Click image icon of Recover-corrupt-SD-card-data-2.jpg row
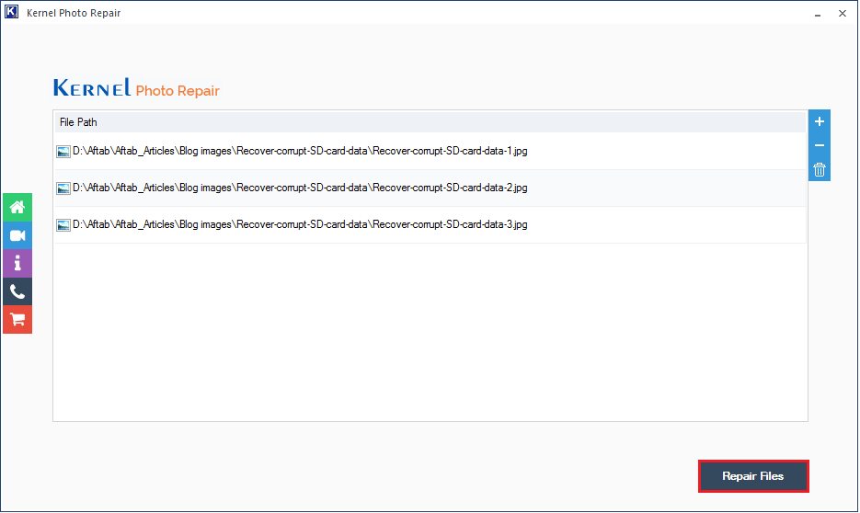This screenshot has width=860, height=513. [x=63, y=188]
